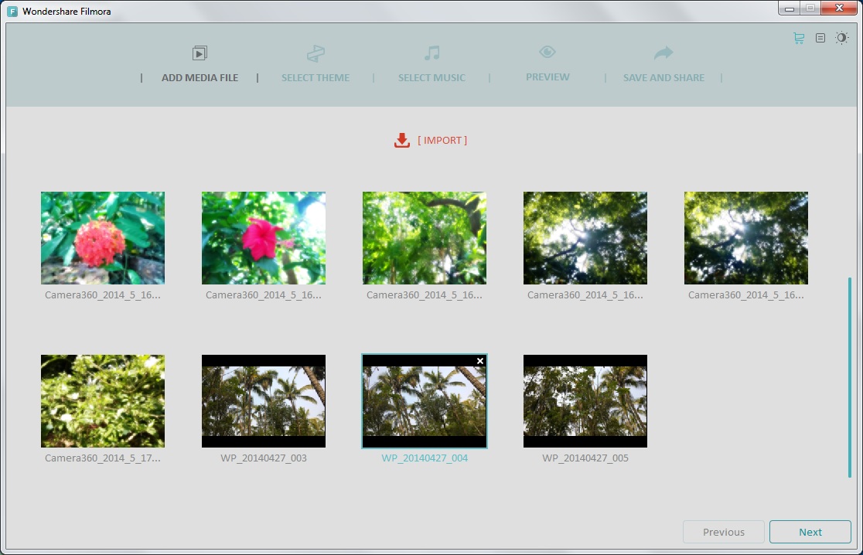Click the Save and Share arrow icon

[663, 53]
